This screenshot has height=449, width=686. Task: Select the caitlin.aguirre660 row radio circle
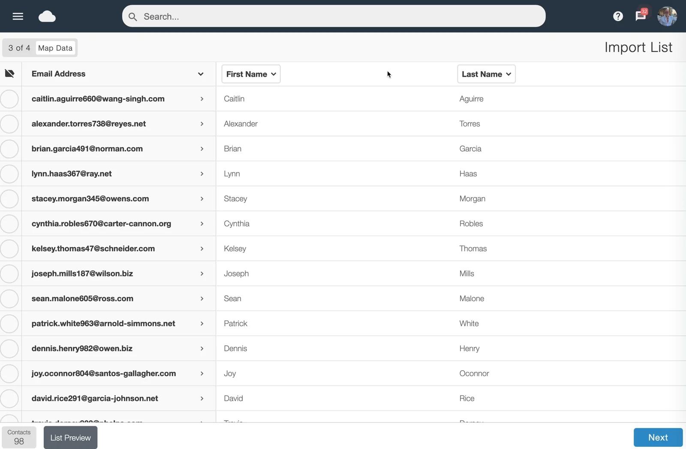(x=9, y=99)
